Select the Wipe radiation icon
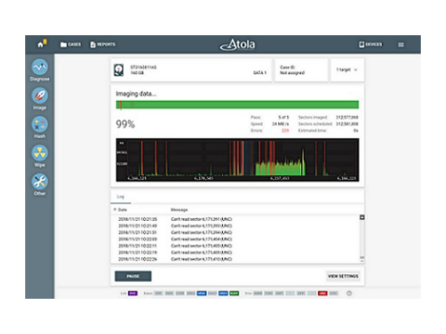This screenshot has height=334, width=446. coord(39,154)
